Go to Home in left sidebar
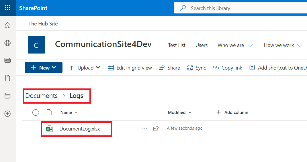The width and height of the screenshot is (307, 162). click(x=8, y=25)
